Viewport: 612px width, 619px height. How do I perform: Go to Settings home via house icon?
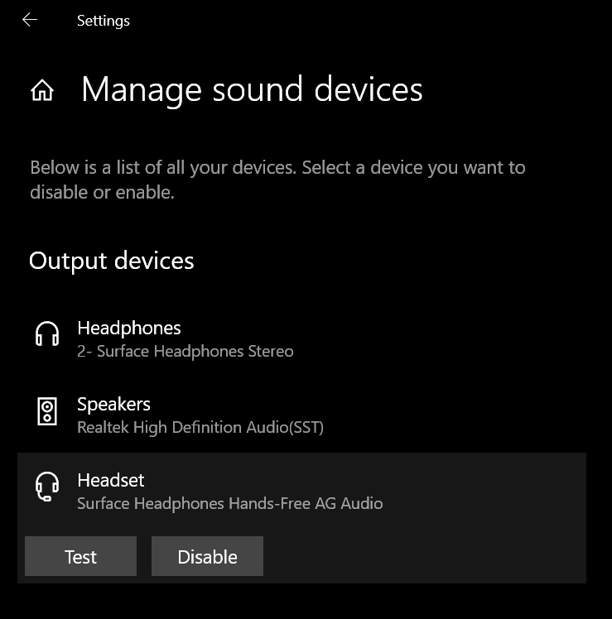[x=42, y=90]
